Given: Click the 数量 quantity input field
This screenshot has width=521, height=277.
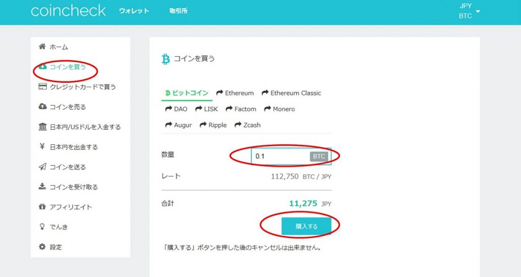Looking at the screenshot, I should [291, 156].
